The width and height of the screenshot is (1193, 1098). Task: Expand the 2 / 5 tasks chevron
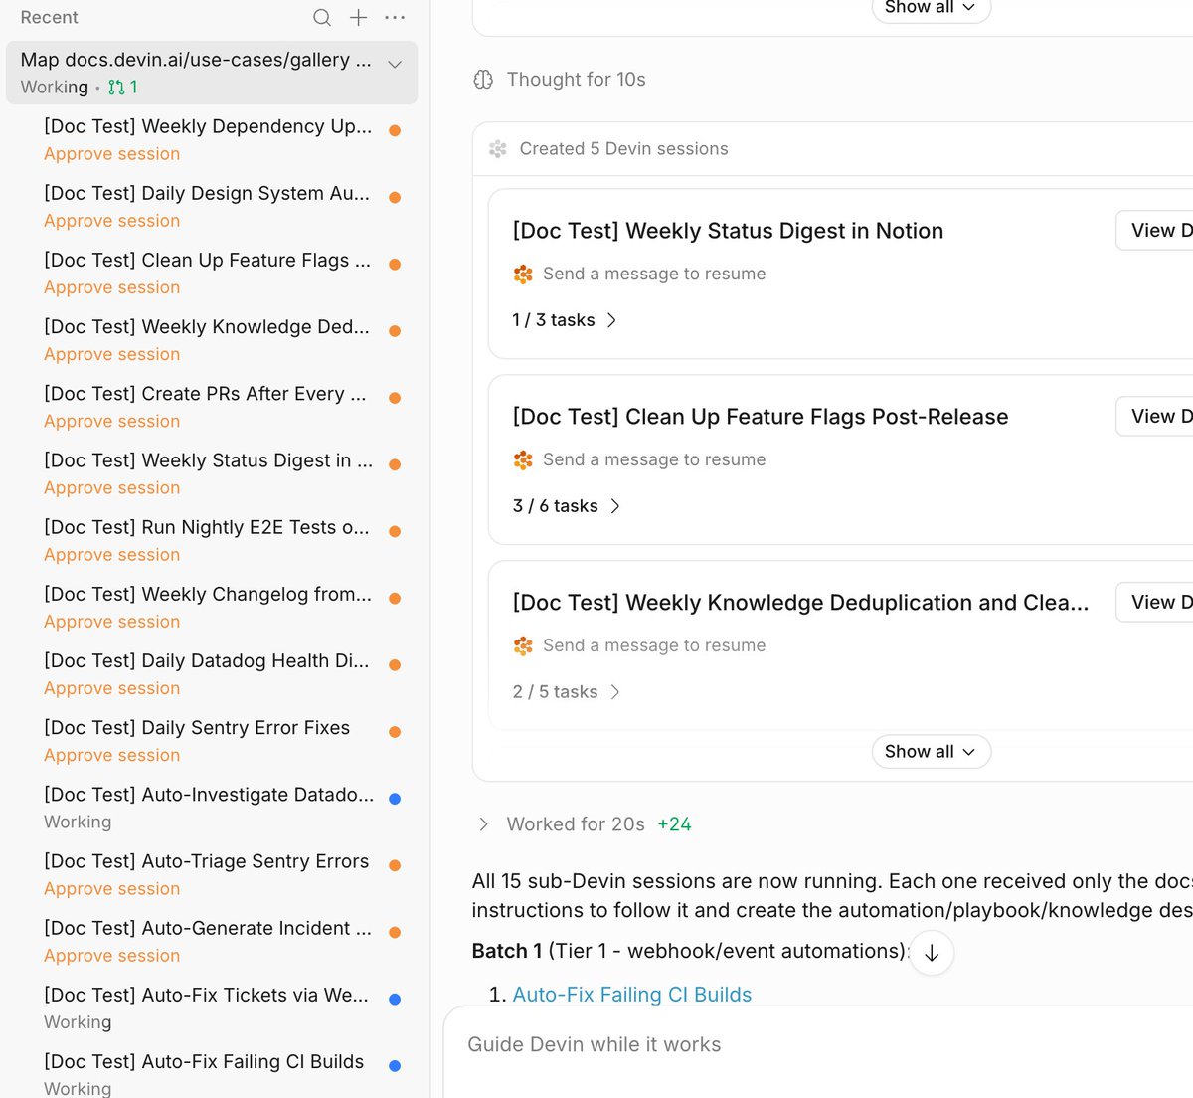(x=615, y=692)
